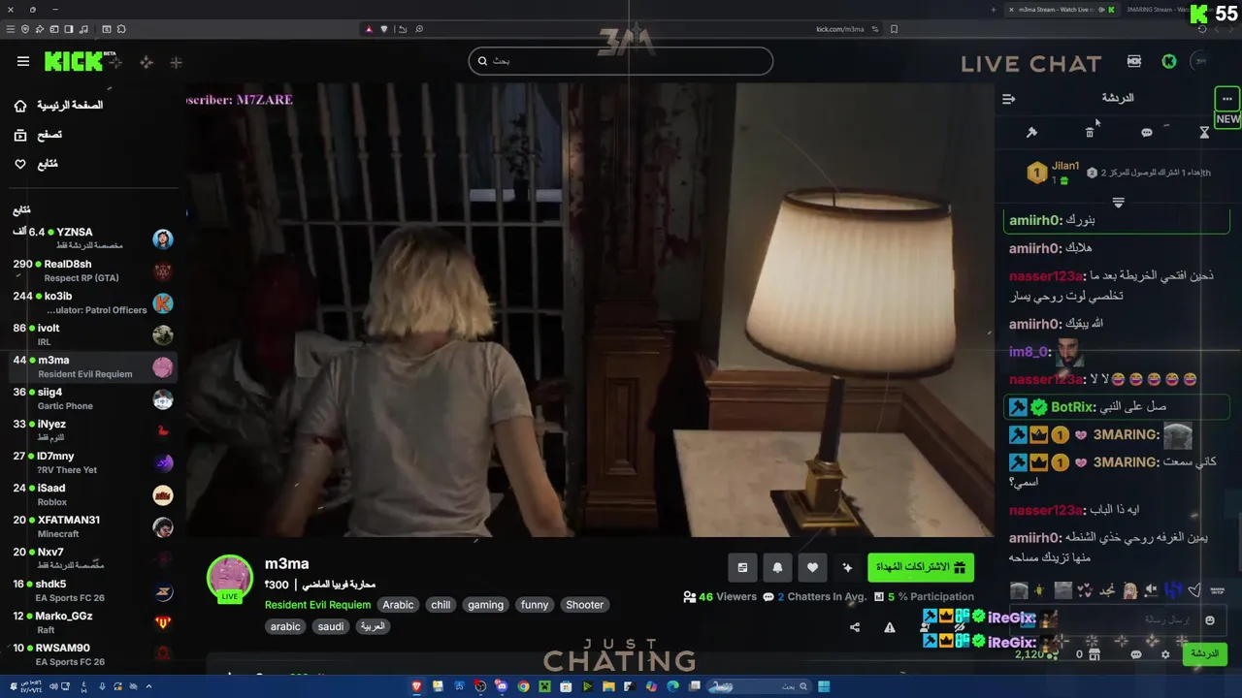Viewport: 1242px width, 698px height.
Task: Select the funny tag
Action: pos(535,604)
